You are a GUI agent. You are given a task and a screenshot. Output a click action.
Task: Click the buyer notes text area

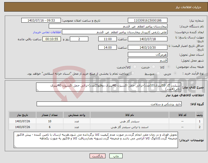click(x=96, y=140)
